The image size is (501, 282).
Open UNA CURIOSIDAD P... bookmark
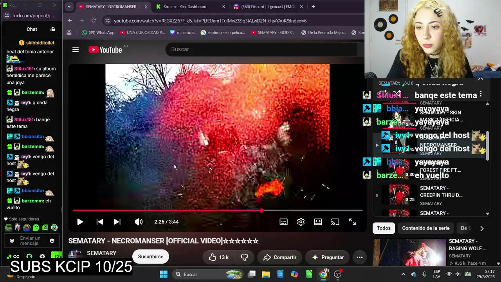pyautogui.click(x=142, y=33)
